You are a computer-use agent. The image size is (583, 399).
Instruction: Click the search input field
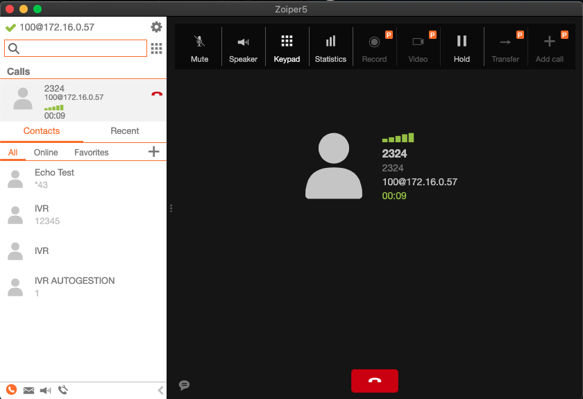point(76,49)
